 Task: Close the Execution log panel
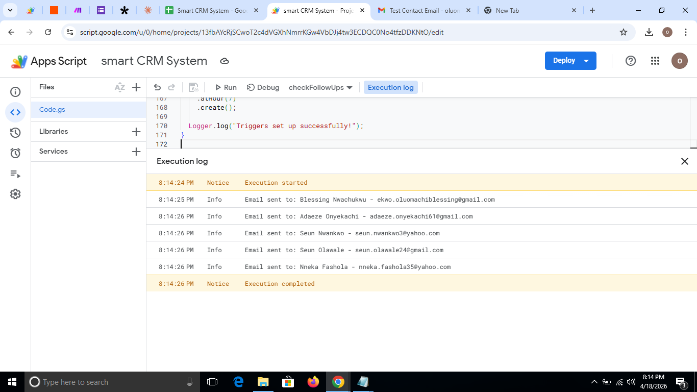click(685, 161)
